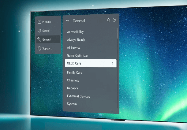Select Always Ready option

click(x=76, y=40)
